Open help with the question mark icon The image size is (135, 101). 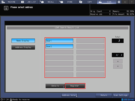point(132,2)
